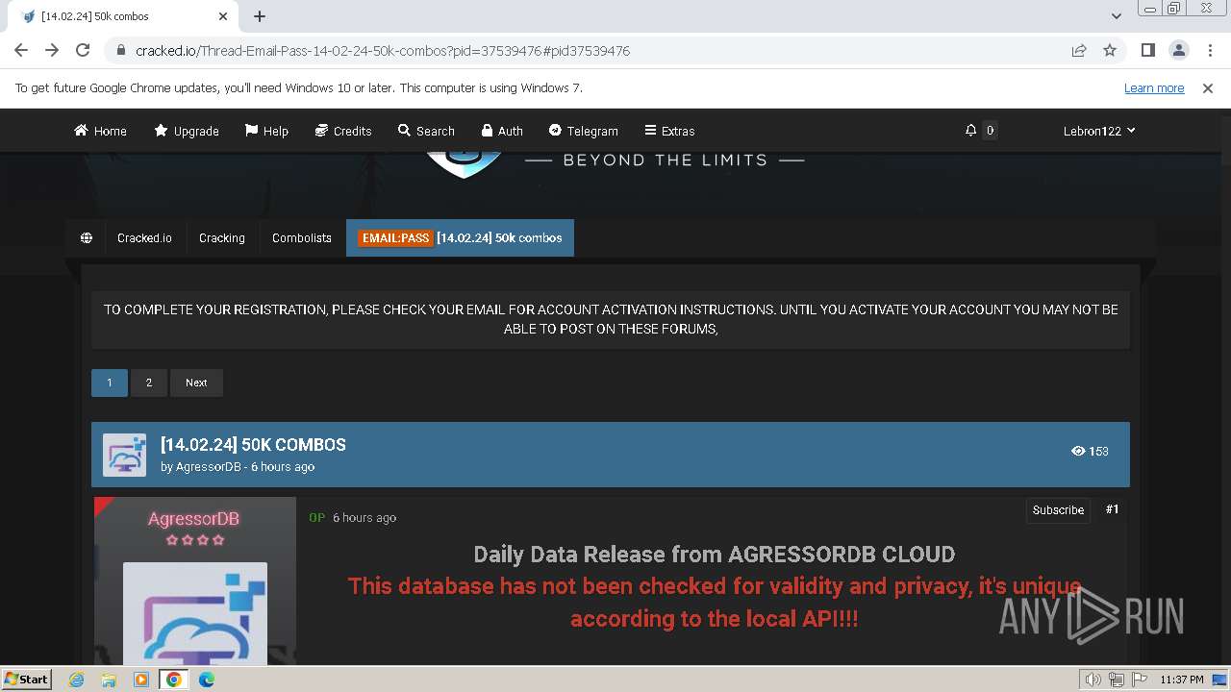Viewport: 1231px width, 692px height.
Task: Launch Internet Explorer from taskbar
Action: [x=76, y=680]
